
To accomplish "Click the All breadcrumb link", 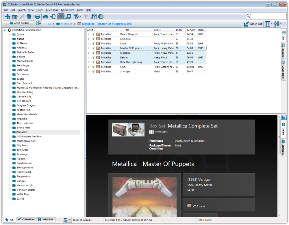I will (x=49, y=24).
